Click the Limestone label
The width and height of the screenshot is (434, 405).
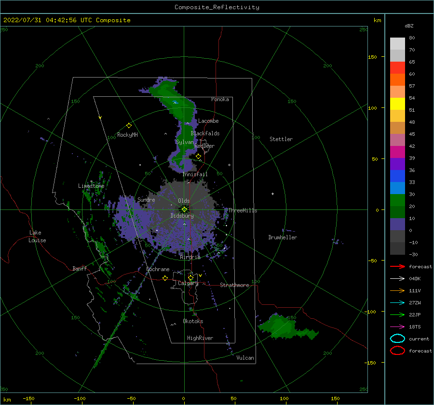pyautogui.click(x=91, y=186)
